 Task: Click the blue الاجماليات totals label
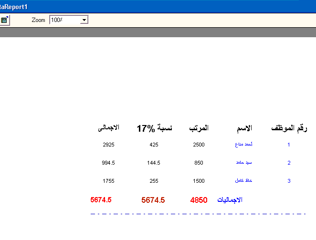point(230,200)
